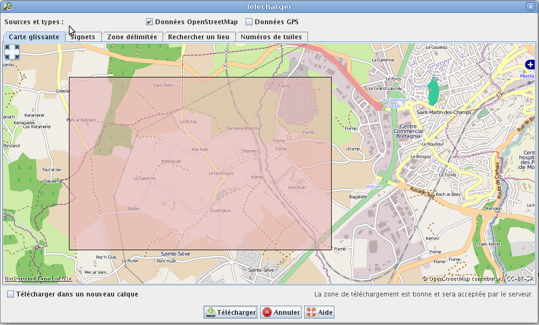The width and height of the screenshot is (539, 325).
Task: Click the lifebuoy icon on Aide
Action: [311, 312]
